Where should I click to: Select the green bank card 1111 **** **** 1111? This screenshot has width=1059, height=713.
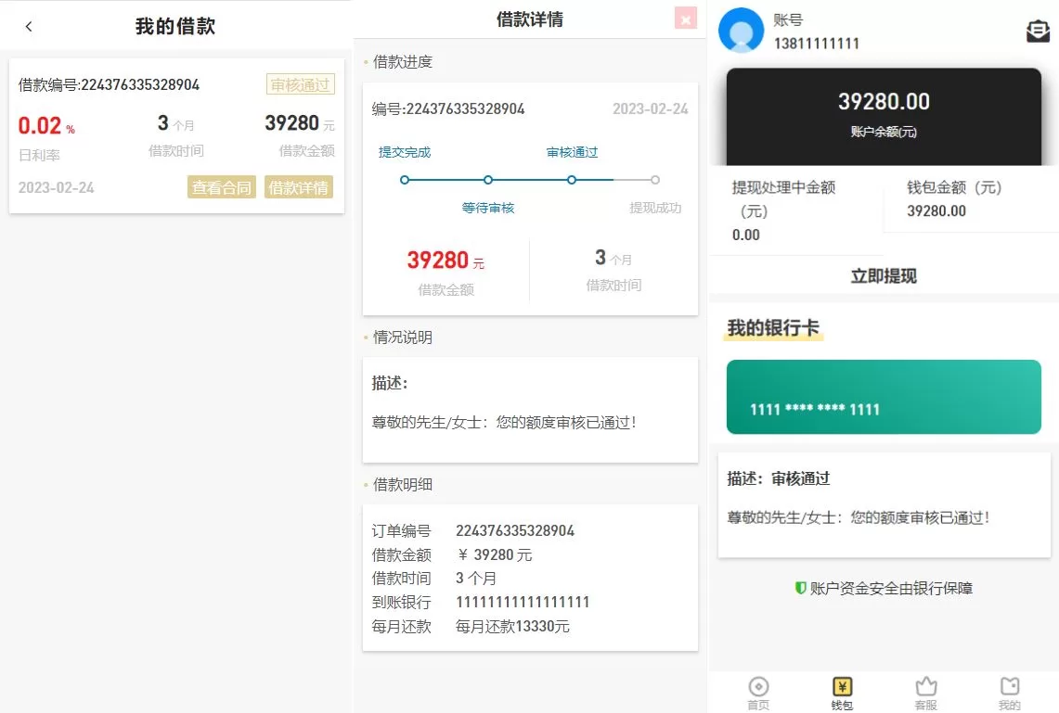[x=884, y=397]
